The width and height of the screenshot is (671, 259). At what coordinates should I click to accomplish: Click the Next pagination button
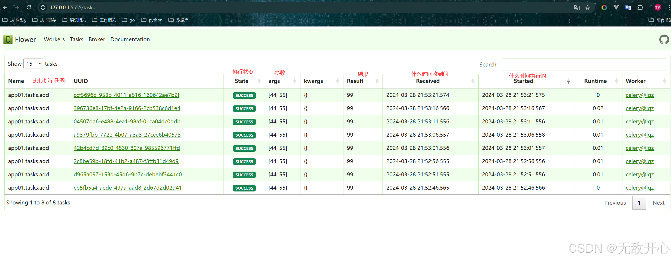pos(659,203)
